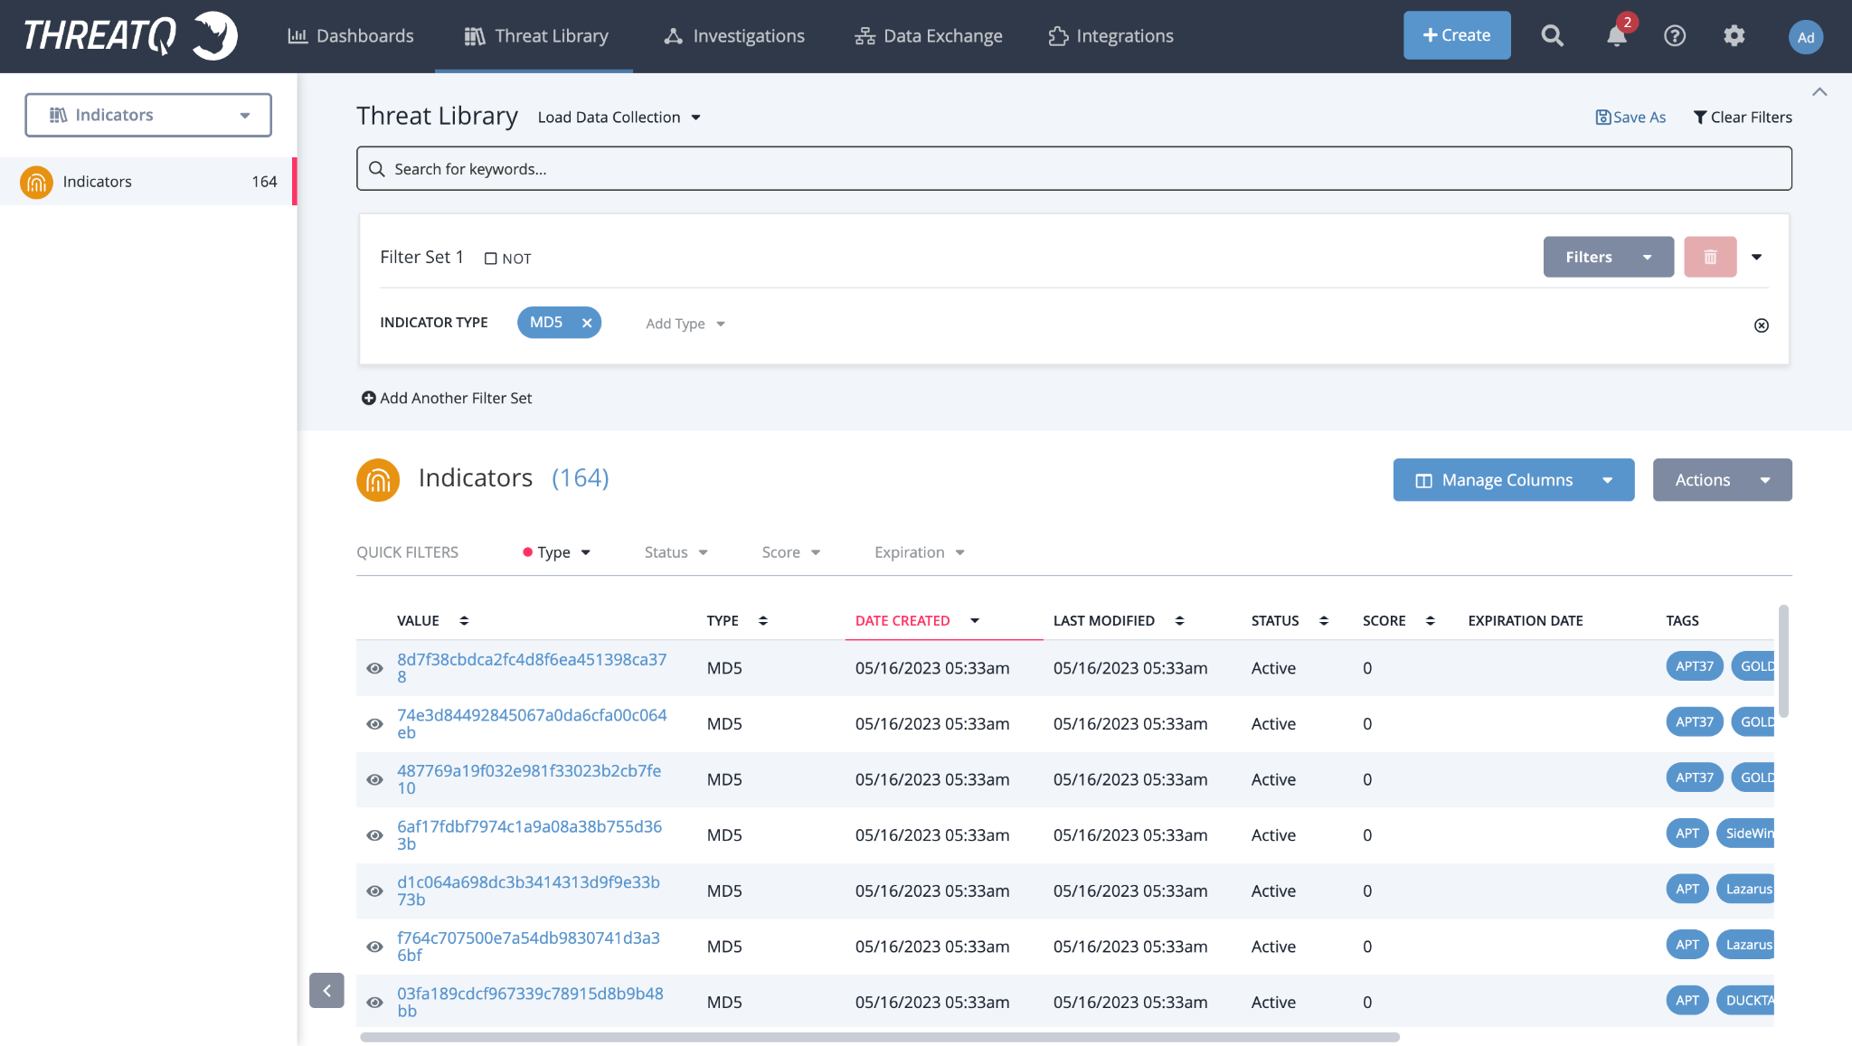
Task: Open the Add Type dropdown
Action: pos(685,324)
